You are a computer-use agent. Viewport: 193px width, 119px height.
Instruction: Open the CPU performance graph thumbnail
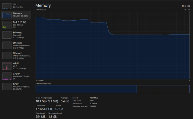tap(7, 6)
